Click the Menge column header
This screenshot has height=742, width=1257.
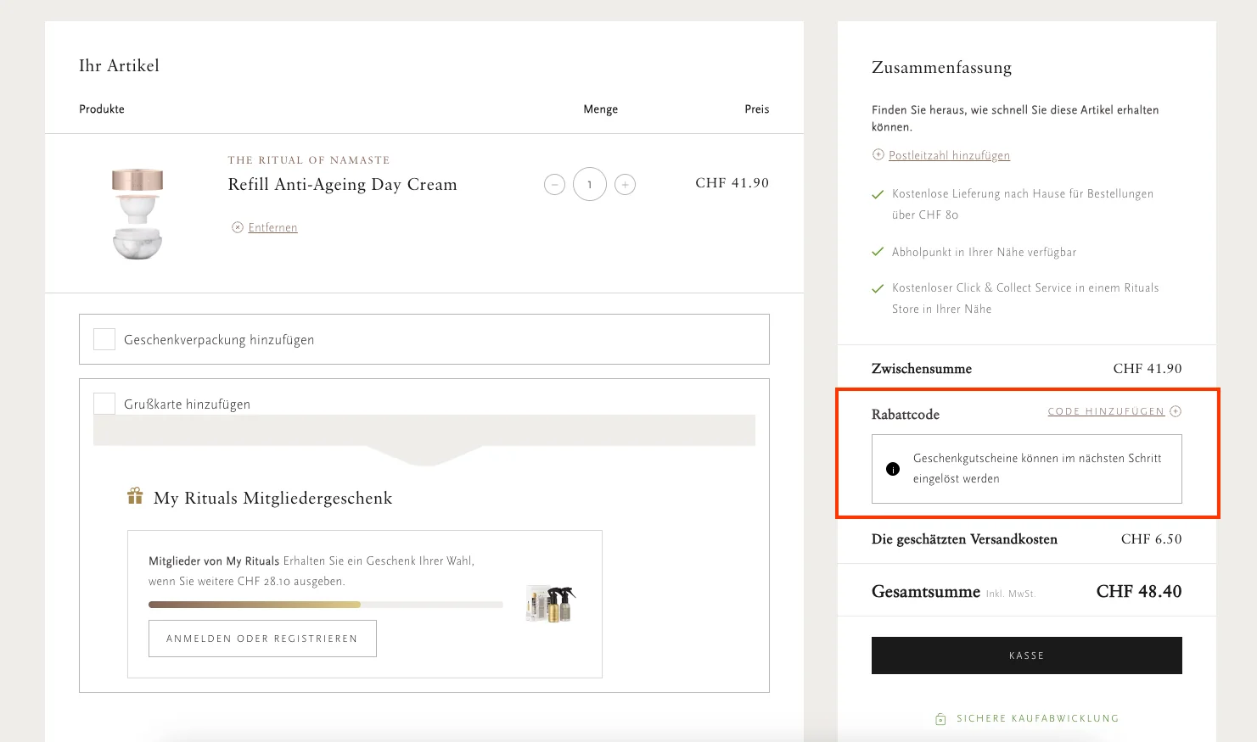pyautogui.click(x=601, y=109)
